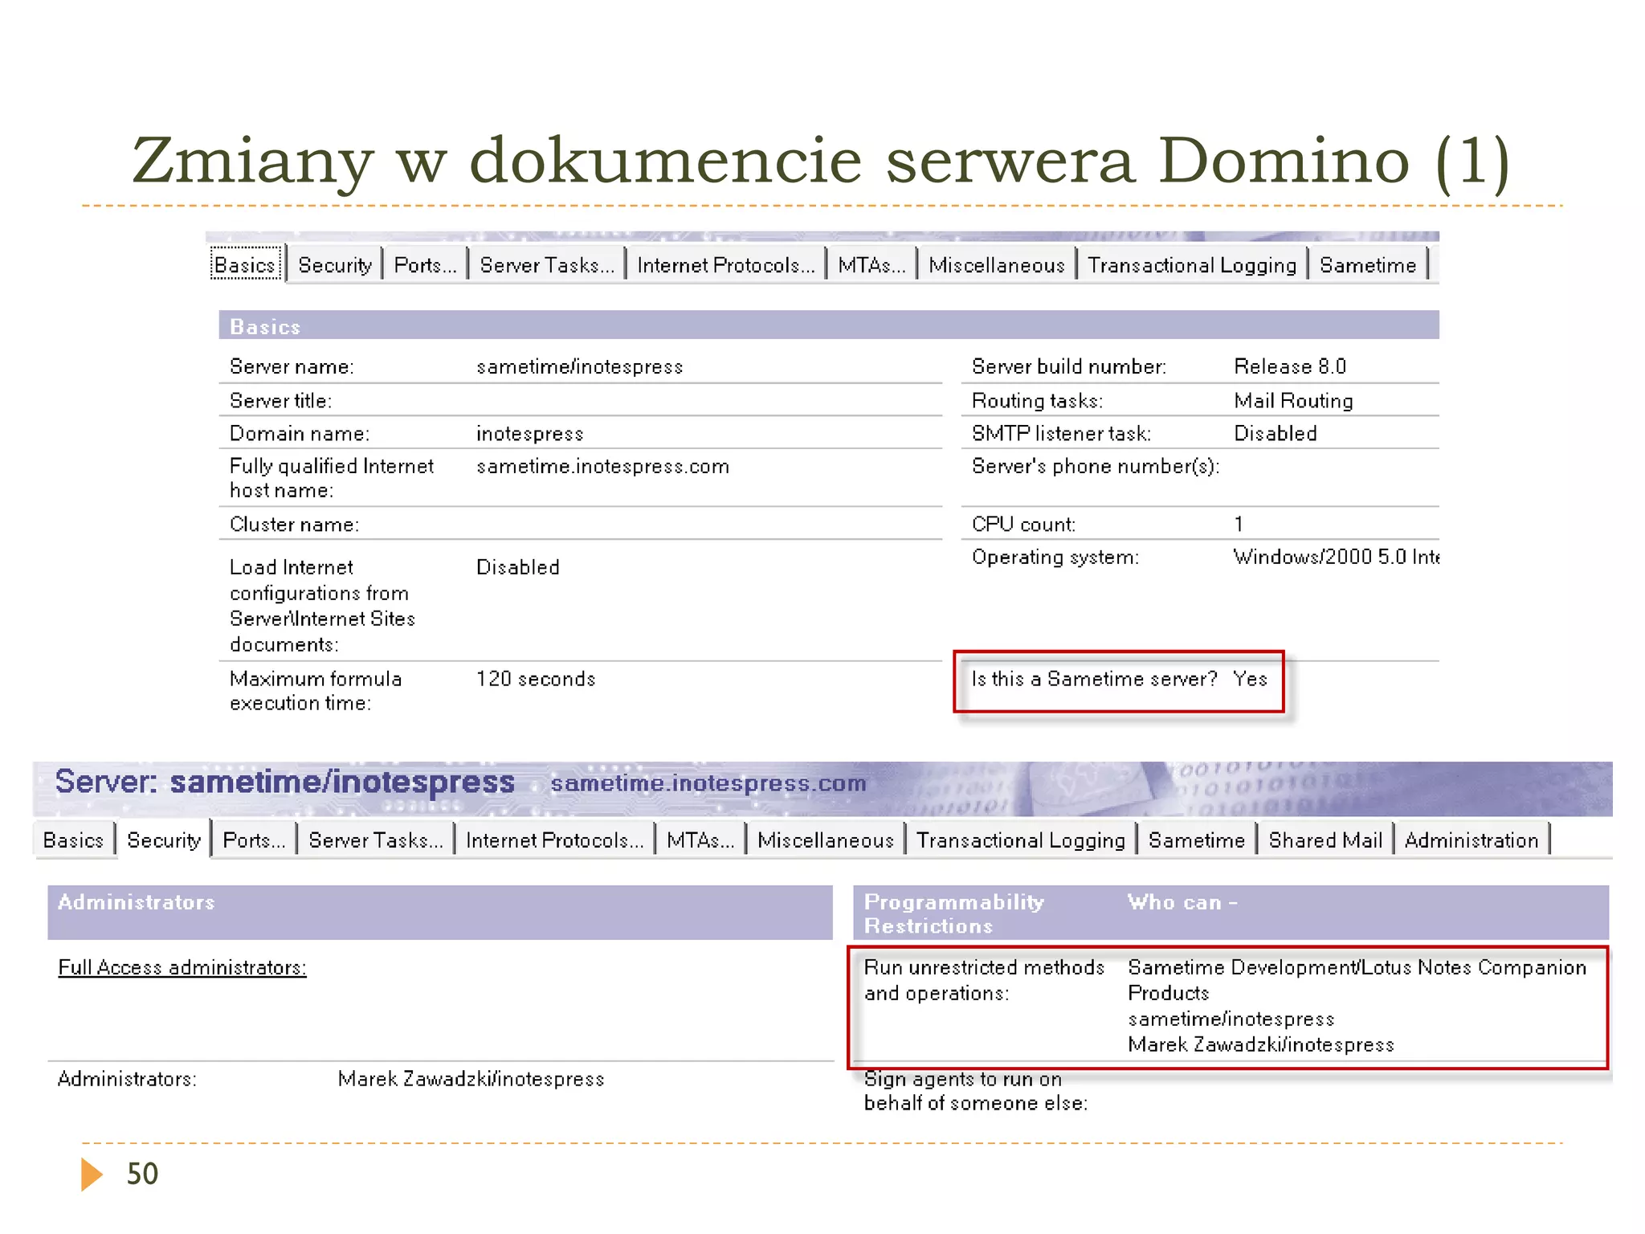
Task: Switch to Sametime tab in upper row
Action: coord(1368,264)
